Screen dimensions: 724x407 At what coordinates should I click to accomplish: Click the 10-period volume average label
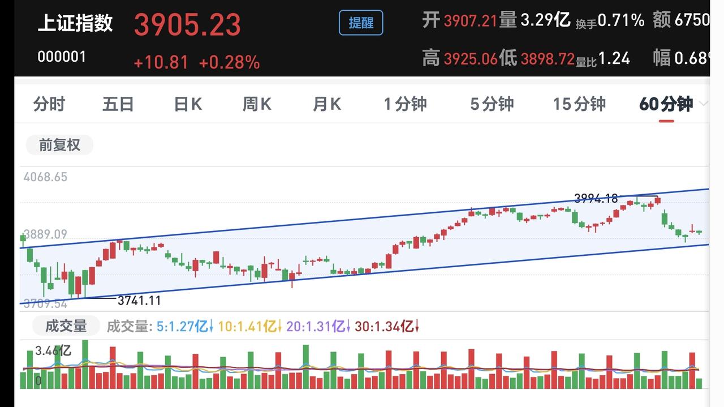(250, 327)
